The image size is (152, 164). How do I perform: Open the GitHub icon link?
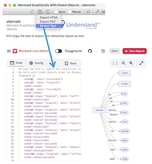(90, 51)
